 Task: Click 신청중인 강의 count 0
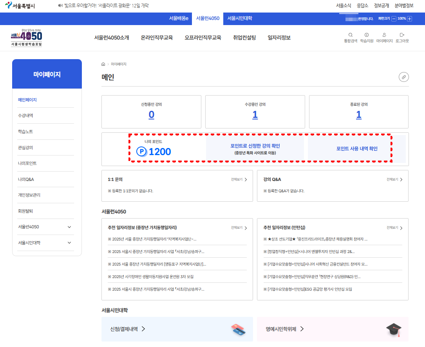pyautogui.click(x=151, y=115)
